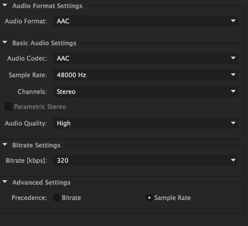Enable the Parametric Stereo checkbox

tap(8, 106)
